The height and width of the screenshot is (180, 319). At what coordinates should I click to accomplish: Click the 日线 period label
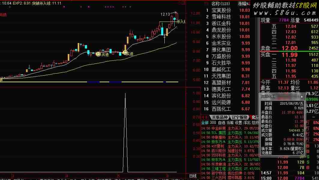click(193, 176)
